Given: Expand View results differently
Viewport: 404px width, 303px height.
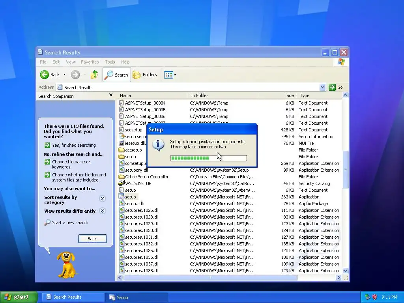Looking at the screenshot, I should click(x=102, y=211).
